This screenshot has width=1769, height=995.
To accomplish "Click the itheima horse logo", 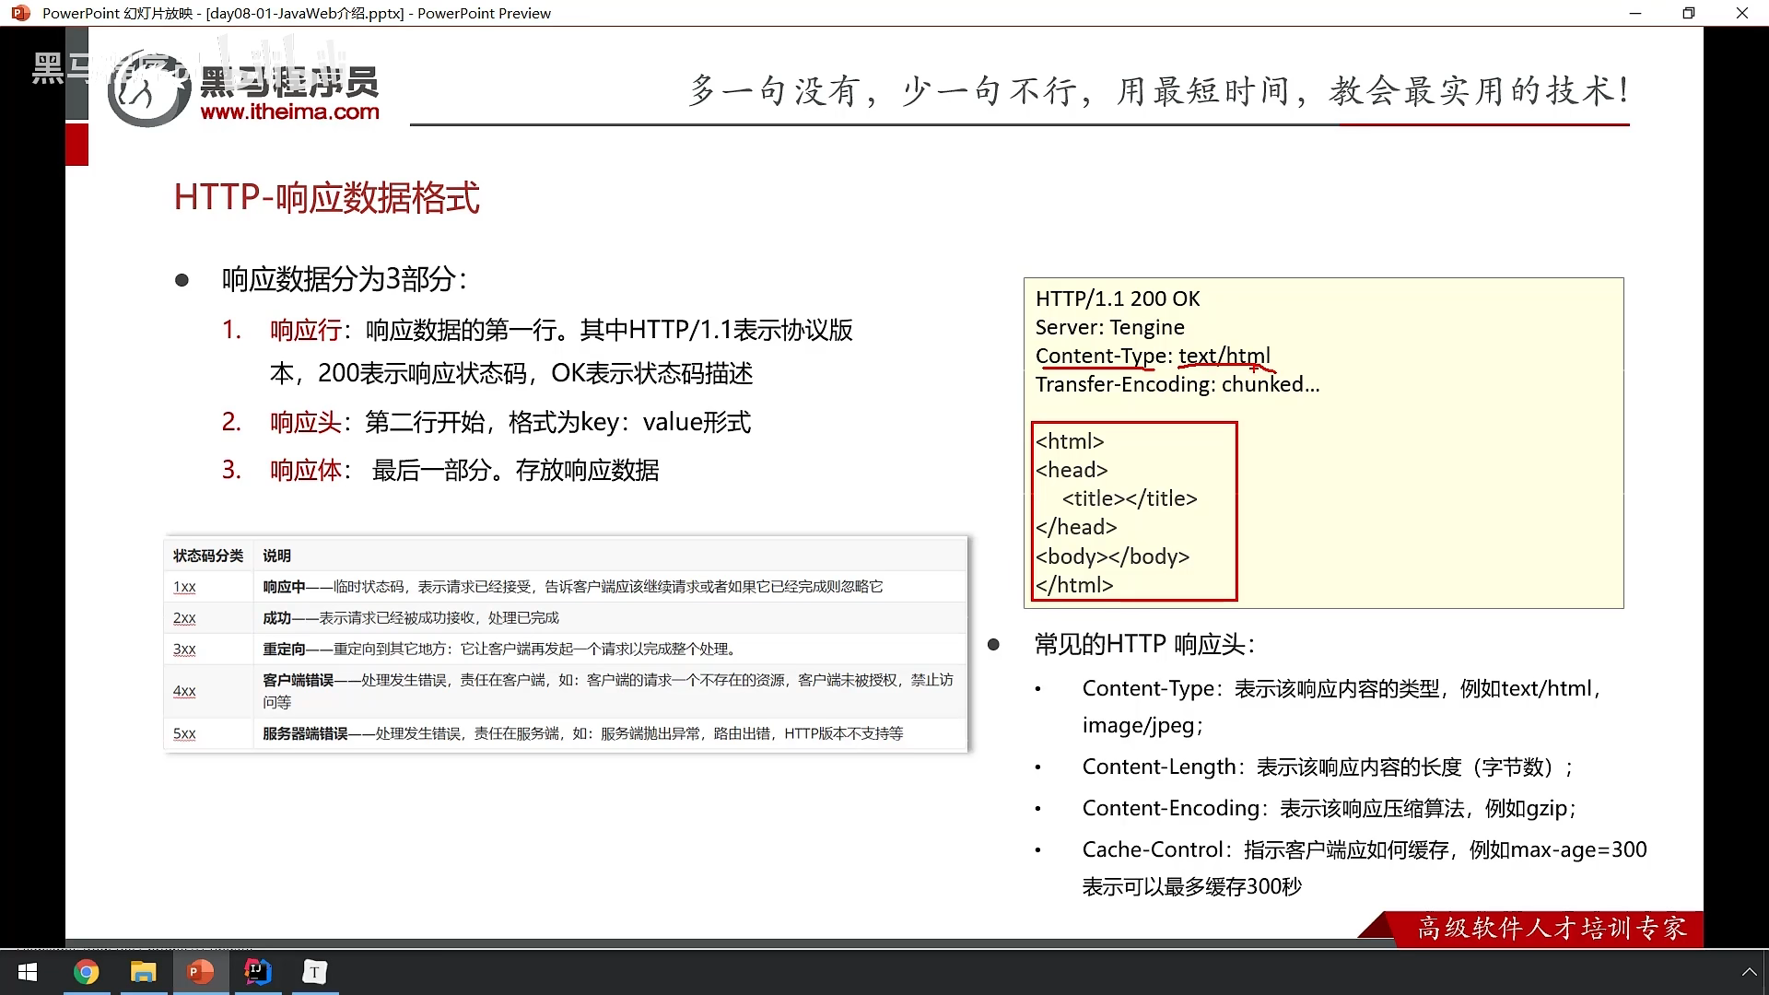I will pyautogui.click(x=147, y=92).
